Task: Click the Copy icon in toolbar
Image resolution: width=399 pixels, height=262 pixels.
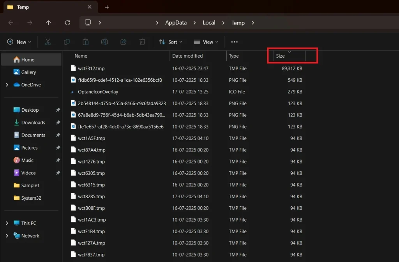Action: (x=67, y=42)
